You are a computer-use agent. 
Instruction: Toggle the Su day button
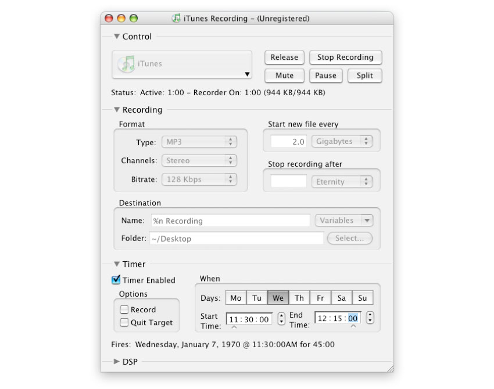[362, 298]
